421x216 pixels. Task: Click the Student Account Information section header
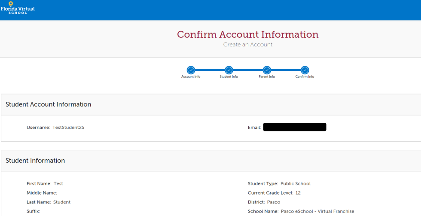coord(48,104)
